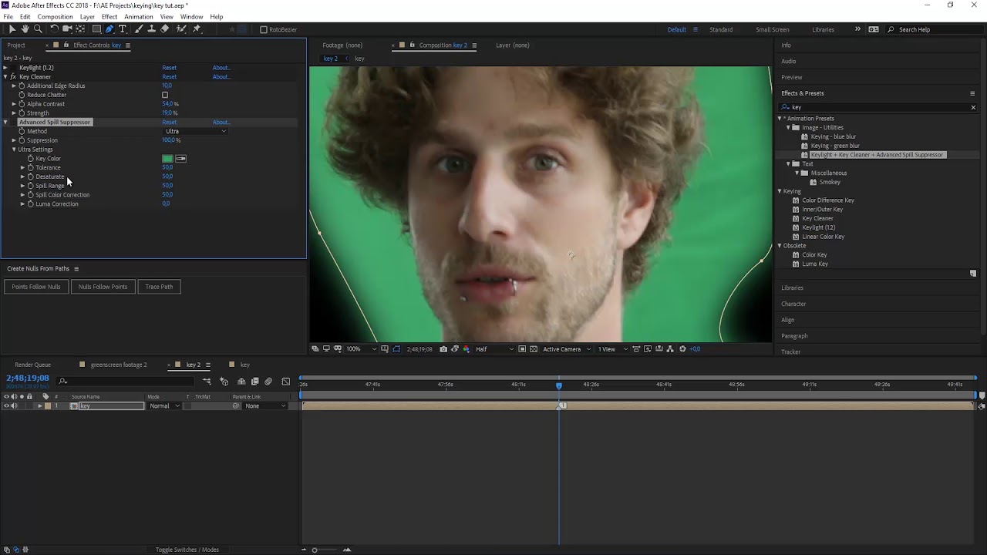Click the timeline zoom slider
Image resolution: width=987 pixels, height=555 pixels.
tap(314, 550)
